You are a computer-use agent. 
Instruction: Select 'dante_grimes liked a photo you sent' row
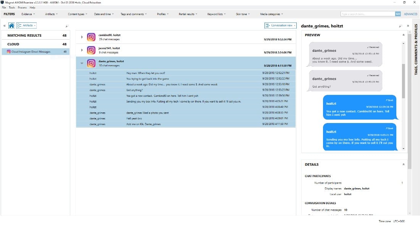click(x=186, y=113)
